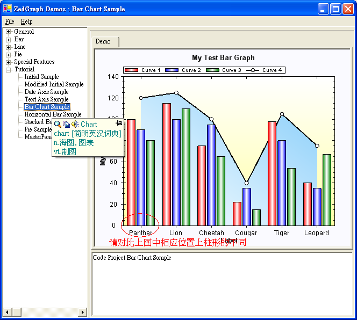Viewport: 357px width, 320px height.
Task: Click the tree horizontal scrollbar thumb
Action: pos(17,312)
